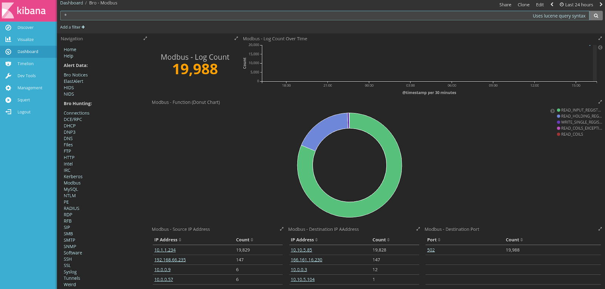Launch Squert from its sidebar icon
Viewport: 605px width, 289px height.
tap(8, 100)
